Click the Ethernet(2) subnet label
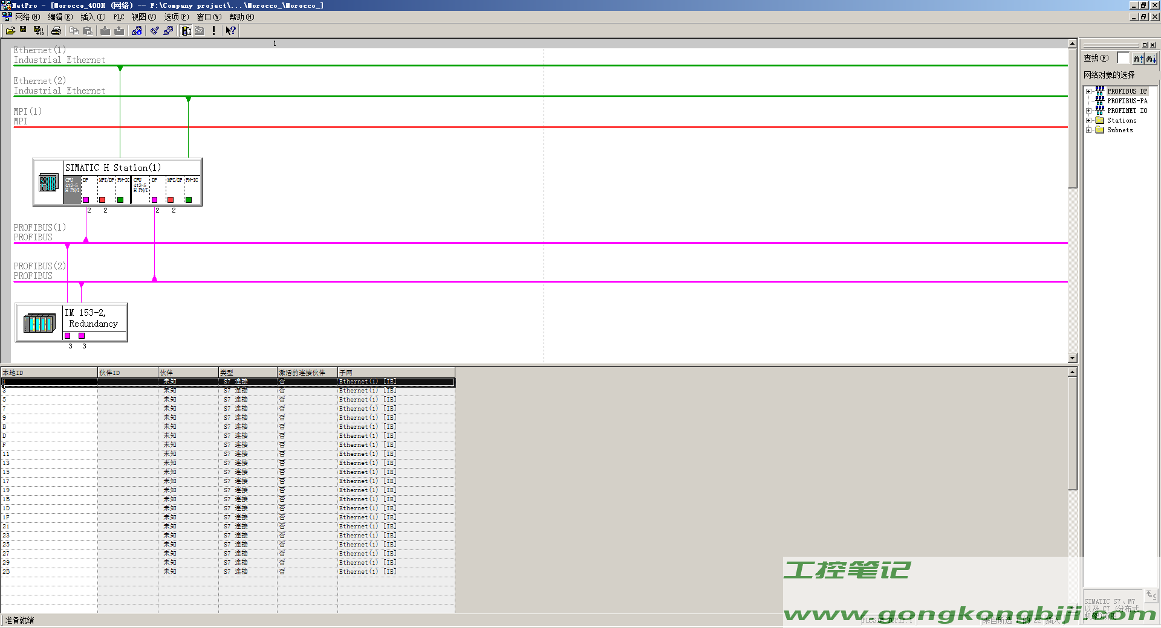The image size is (1161, 628). point(40,81)
